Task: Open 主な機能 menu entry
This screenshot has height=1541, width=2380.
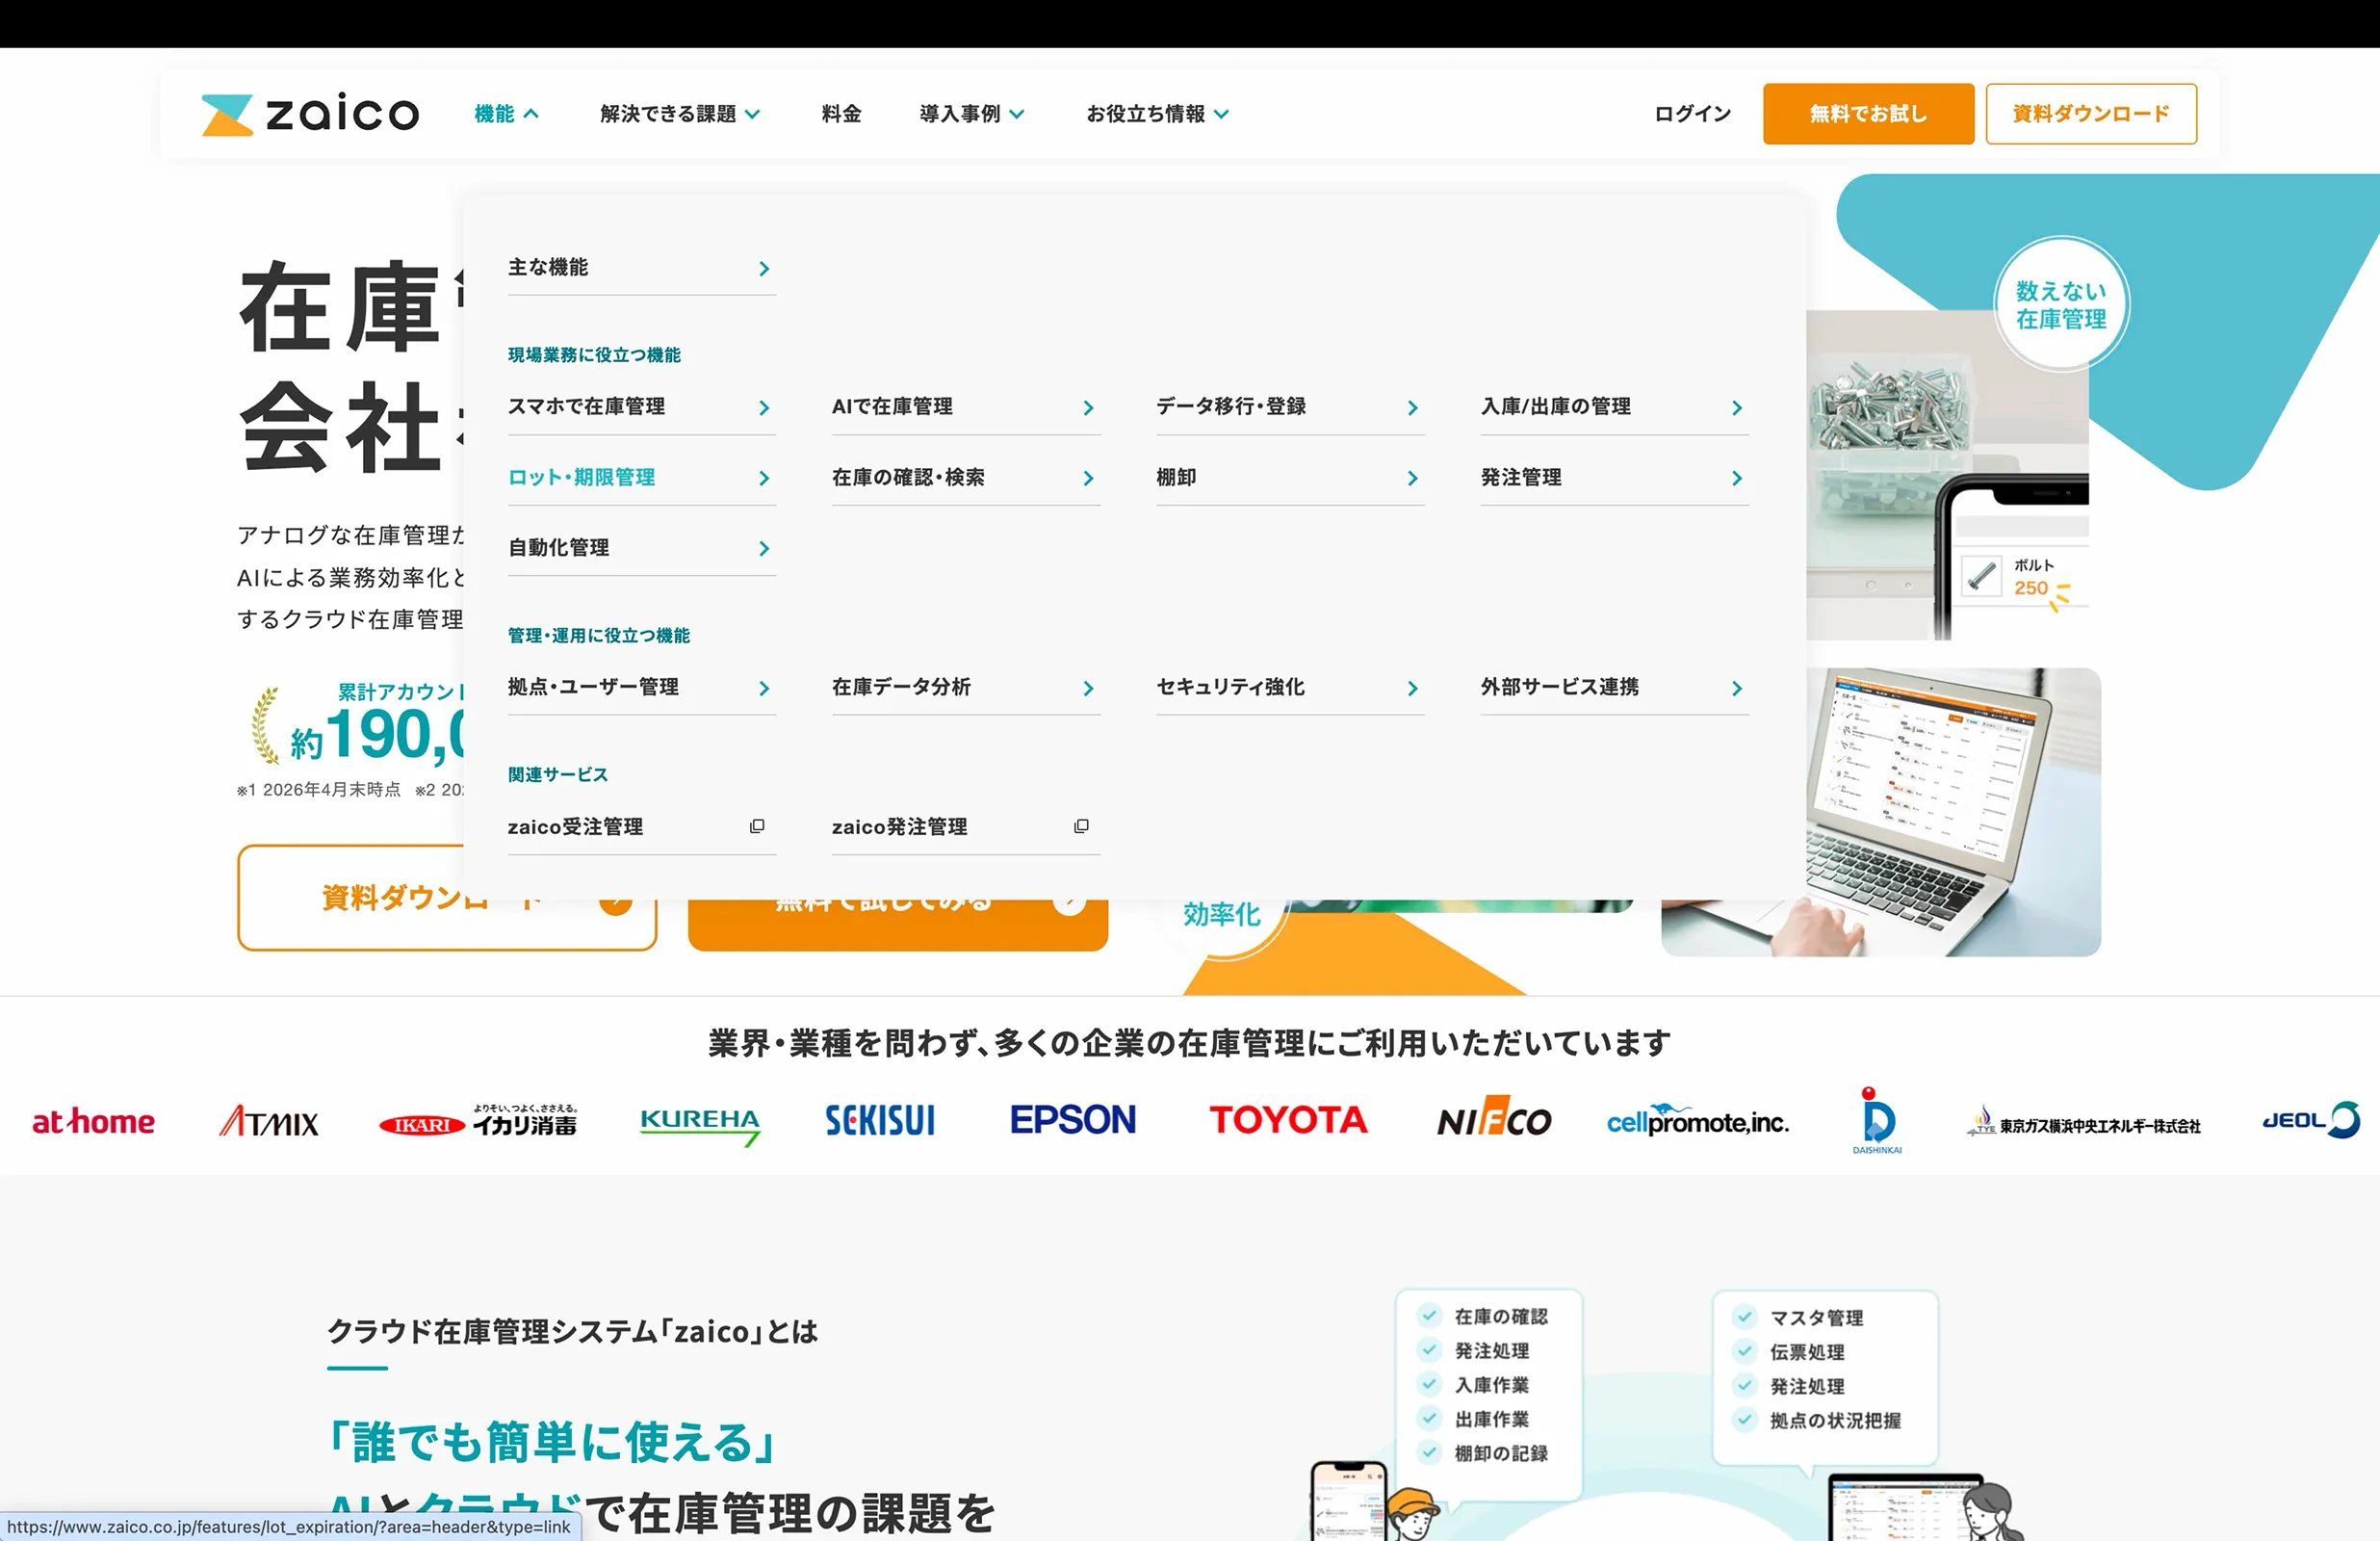Action: 641,268
